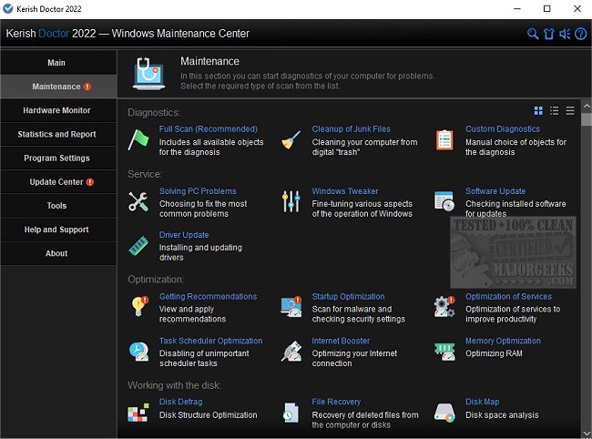Click the red alert badge beside Maintenance
The height and width of the screenshot is (439, 592).
[87, 87]
